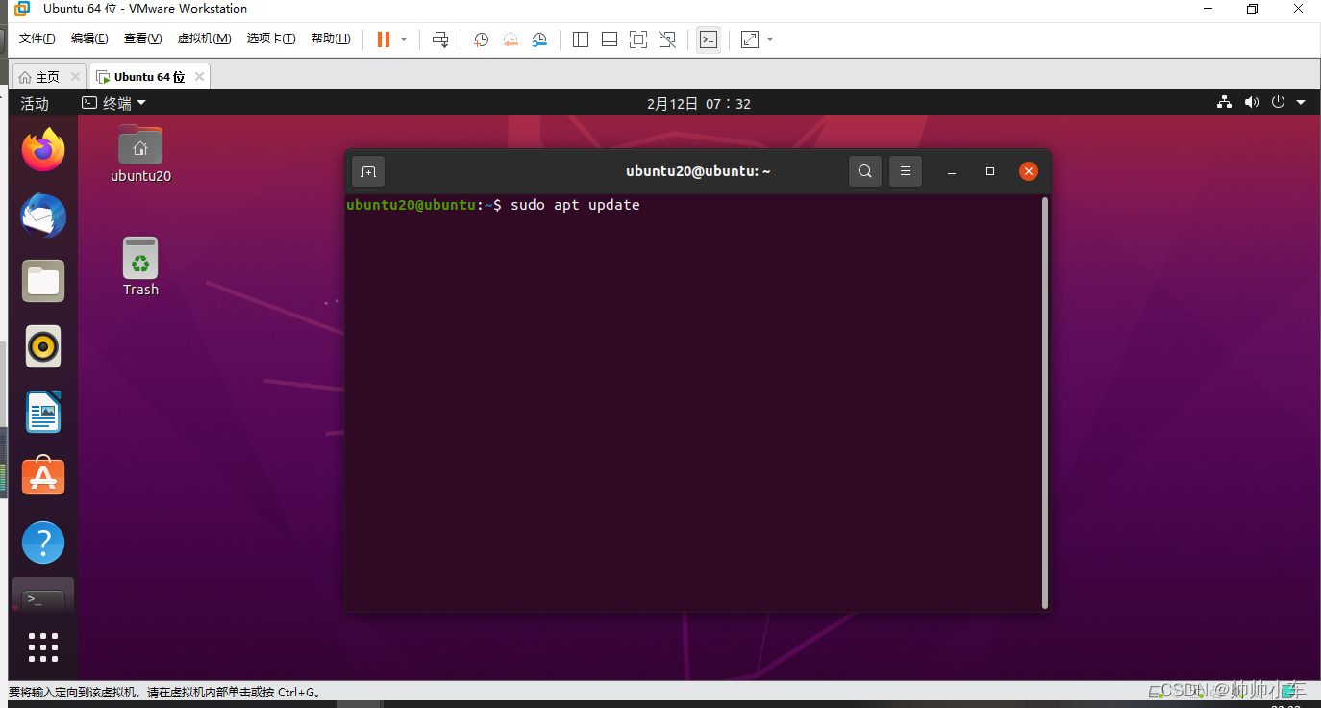Image resolution: width=1321 pixels, height=708 pixels.
Task: Show applications grid in the dock
Action: tap(43, 646)
